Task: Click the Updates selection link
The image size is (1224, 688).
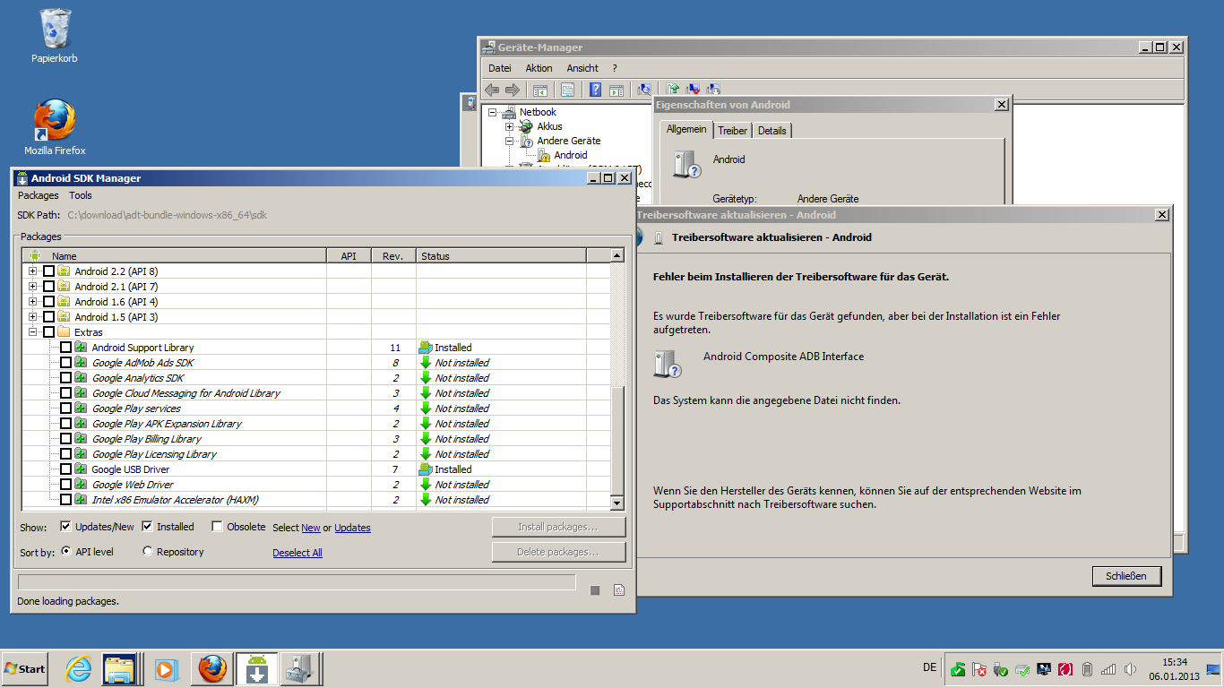Action: (352, 528)
